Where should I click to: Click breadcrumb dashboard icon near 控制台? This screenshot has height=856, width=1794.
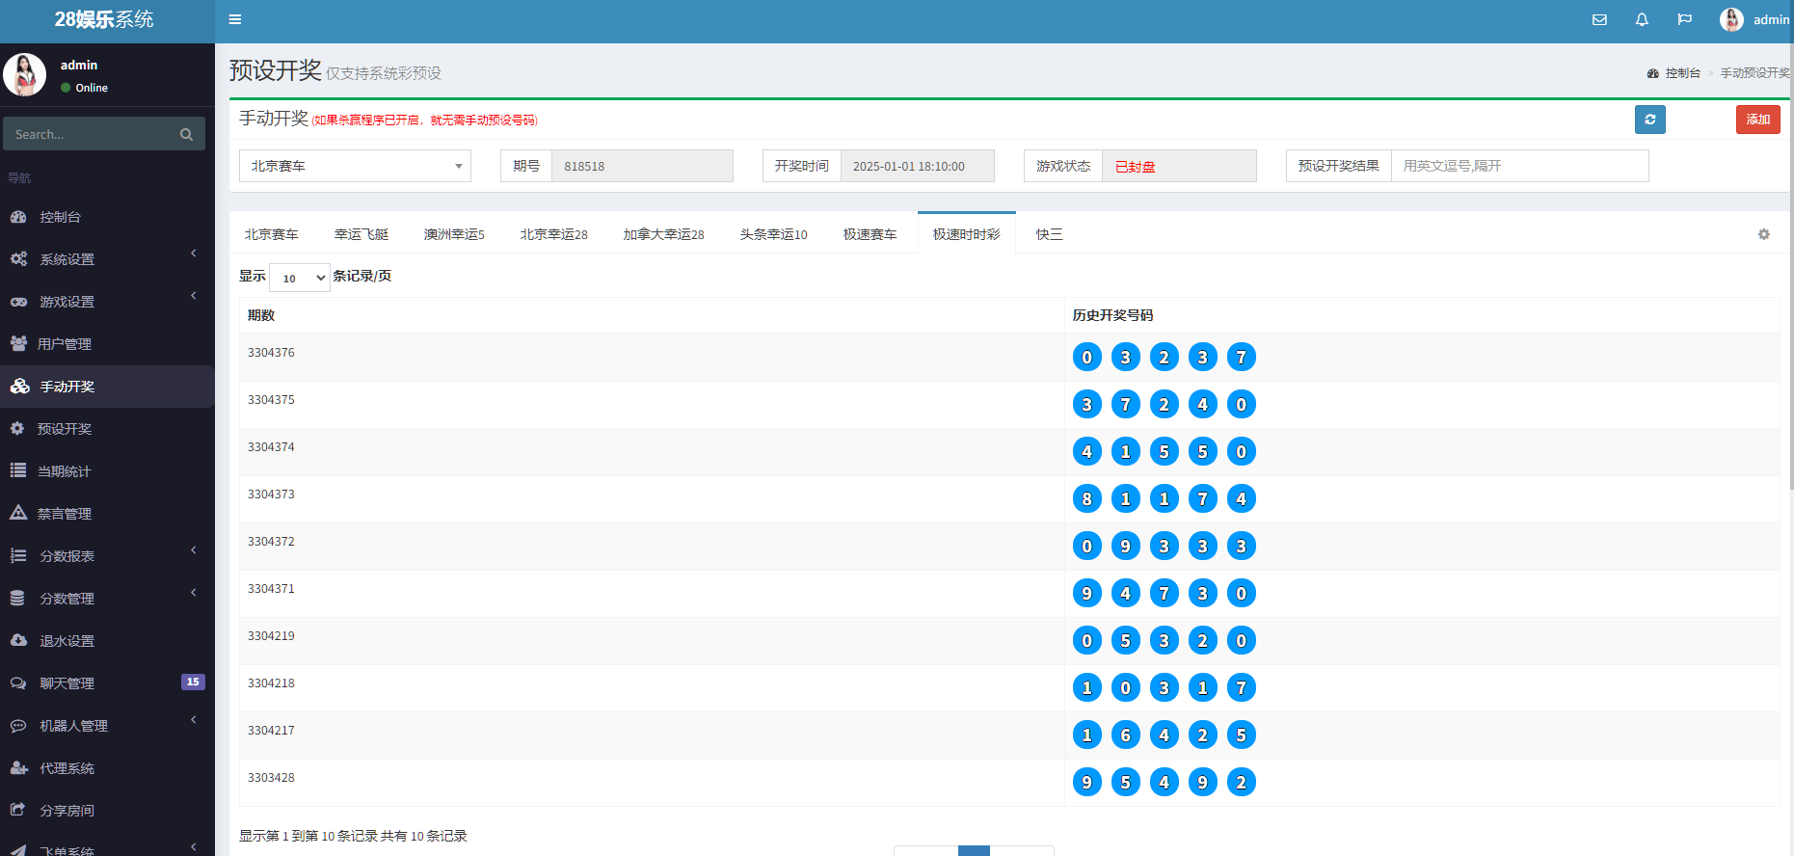point(1653,73)
